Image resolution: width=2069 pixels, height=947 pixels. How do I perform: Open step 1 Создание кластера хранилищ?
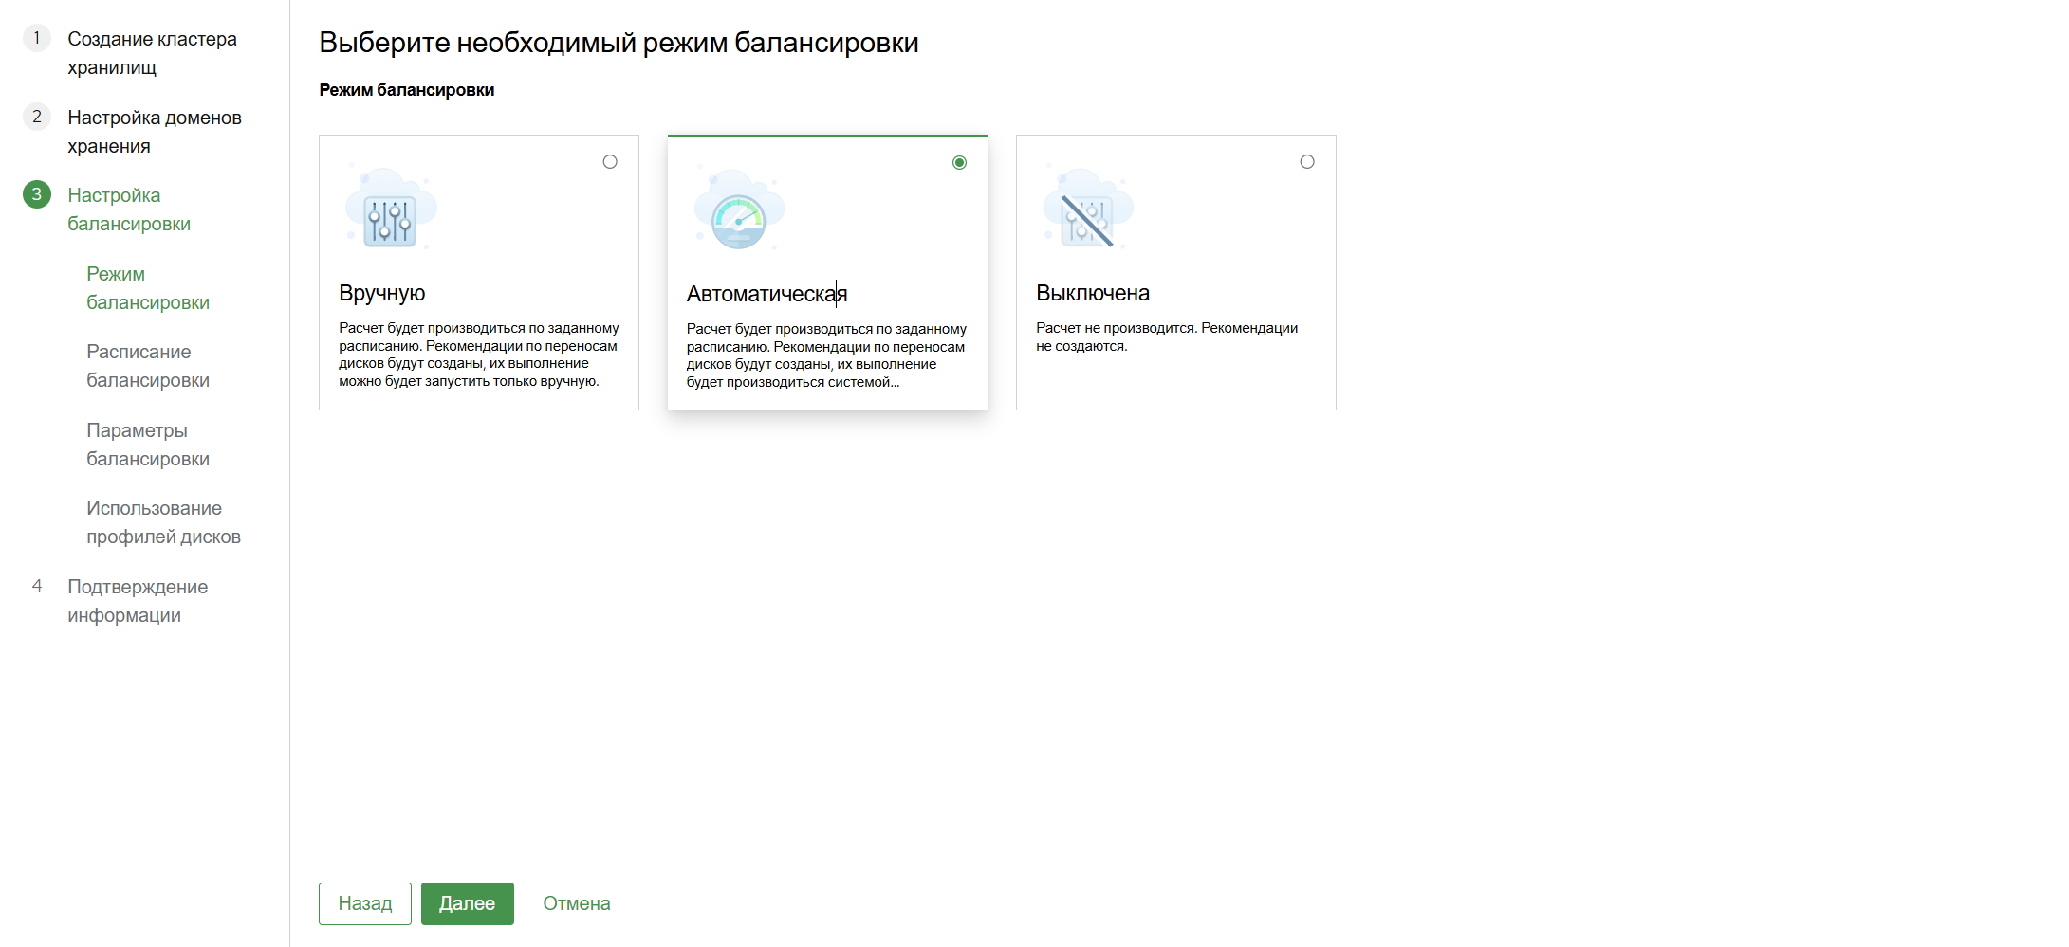point(152,53)
